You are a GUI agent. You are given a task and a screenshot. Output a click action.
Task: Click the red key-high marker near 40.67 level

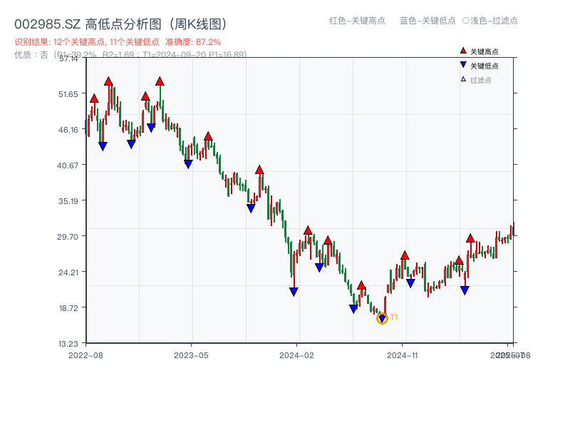(259, 170)
